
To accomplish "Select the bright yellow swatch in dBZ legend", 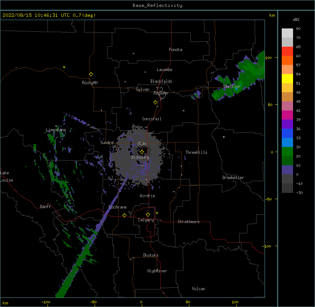I will click(287, 78).
